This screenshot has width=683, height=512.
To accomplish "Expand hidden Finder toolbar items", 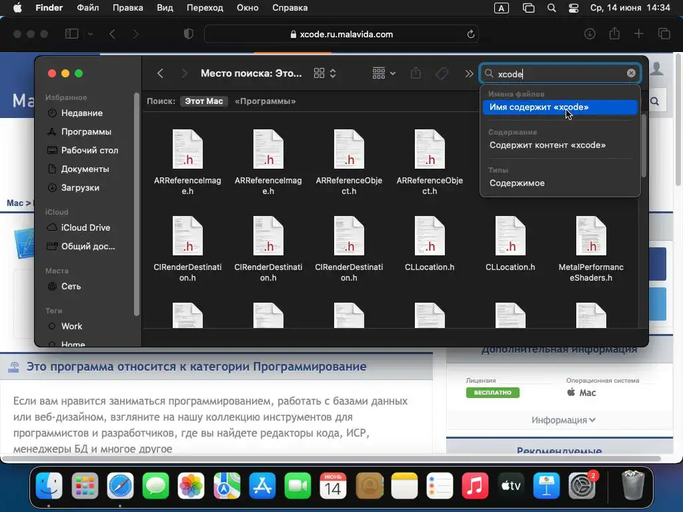I will point(469,73).
